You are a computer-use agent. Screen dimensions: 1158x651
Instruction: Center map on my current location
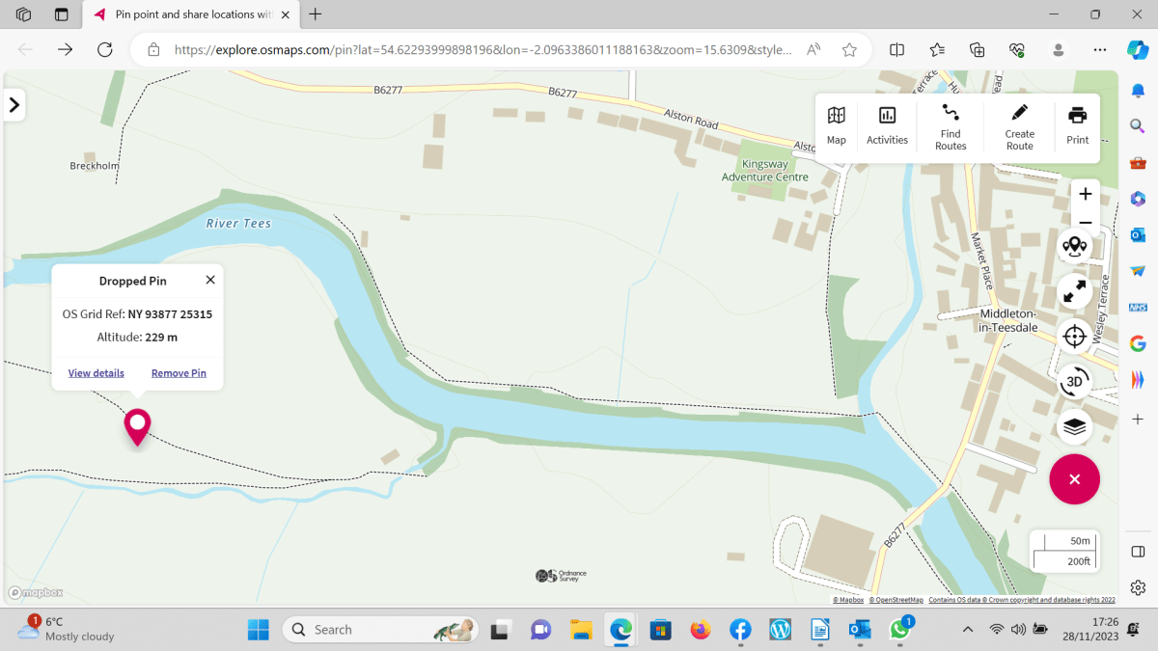tap(1074, 337)
